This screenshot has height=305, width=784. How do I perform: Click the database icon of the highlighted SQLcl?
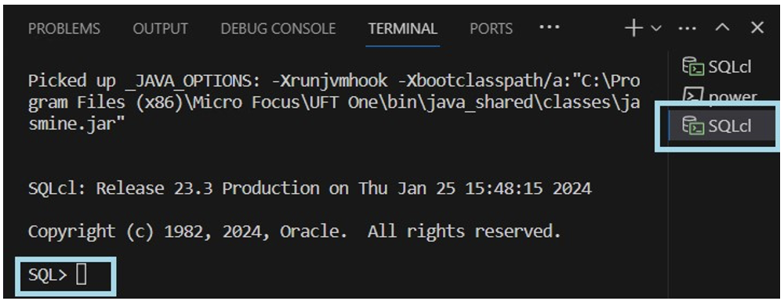pyautogui.click(x=693, y=126)
